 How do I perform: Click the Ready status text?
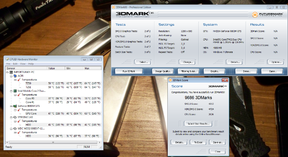(9, 147)
